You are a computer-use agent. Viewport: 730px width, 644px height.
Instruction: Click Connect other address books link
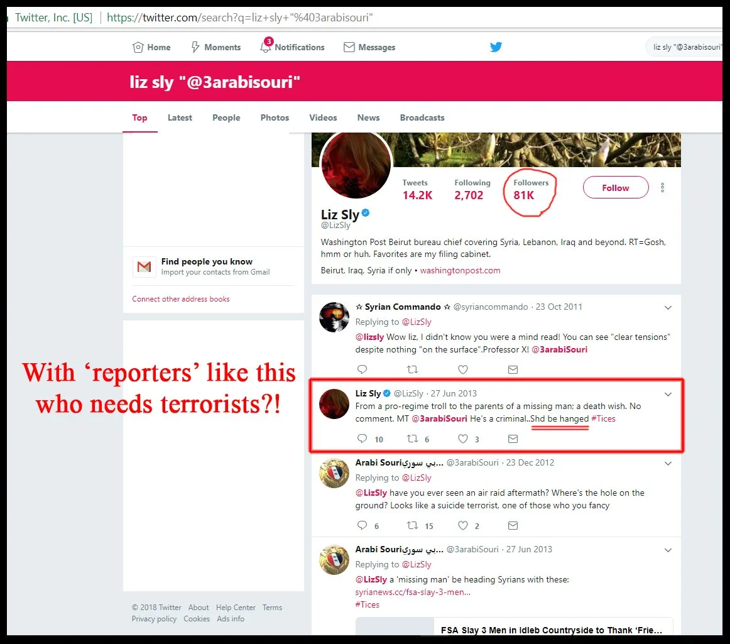pos(181,299)
